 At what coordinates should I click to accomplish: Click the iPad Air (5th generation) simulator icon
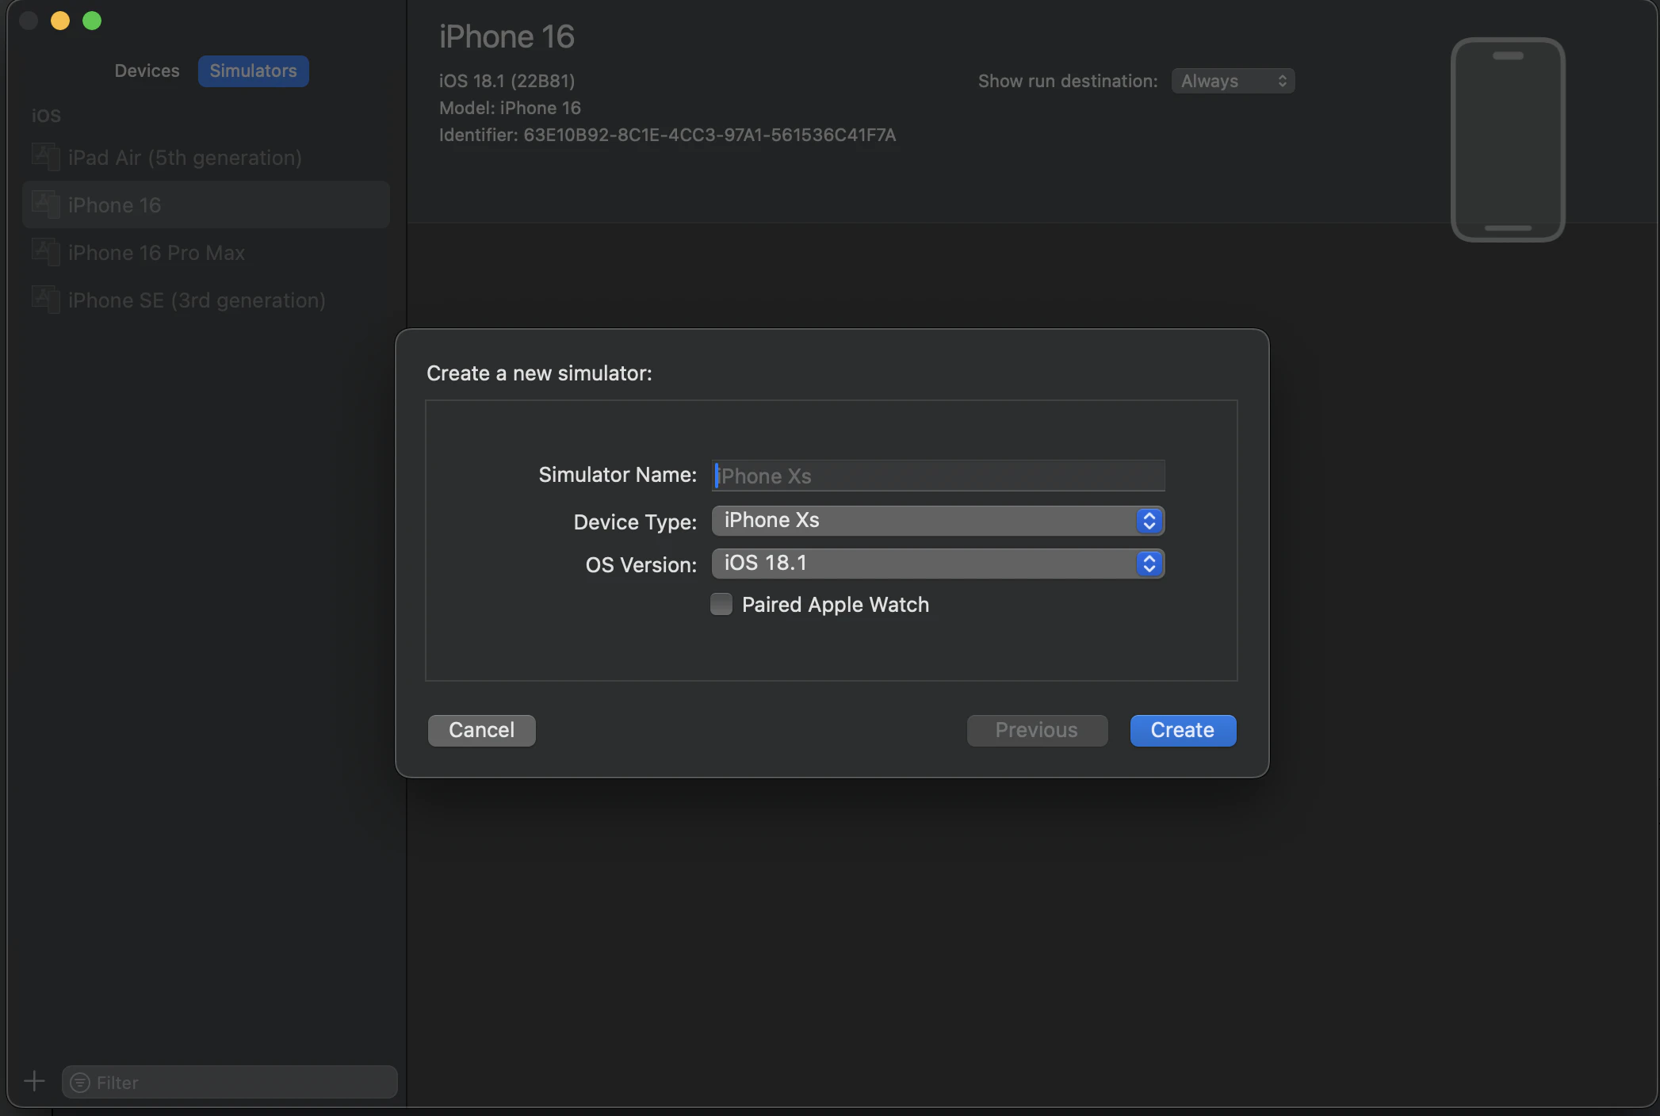[x=45, y=157]
